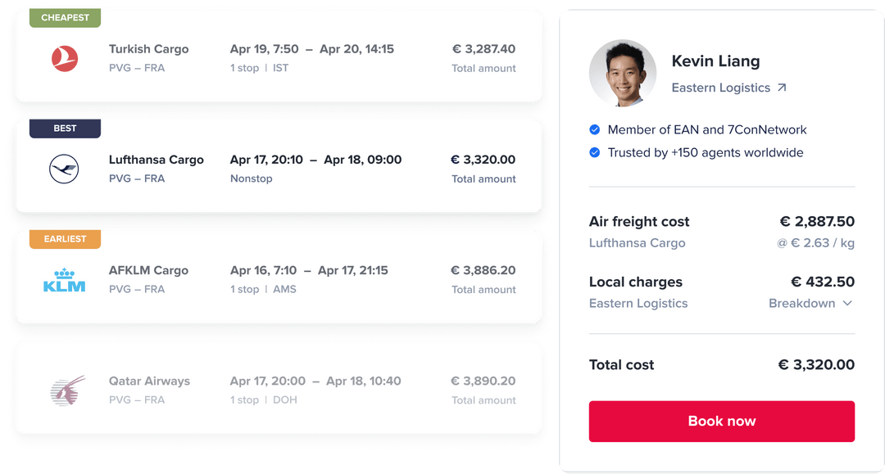This screenshot has height=474, width=885.
Task: Click the verified badge beside 'Trusted by +150 agents'
Action: [x=594, y=153]
